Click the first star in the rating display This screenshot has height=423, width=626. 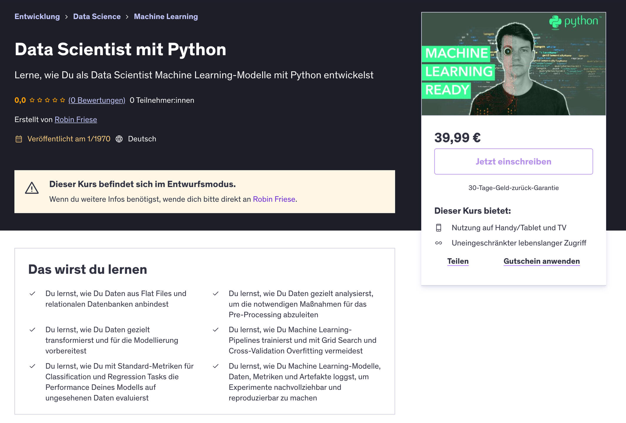coord(32,100)
